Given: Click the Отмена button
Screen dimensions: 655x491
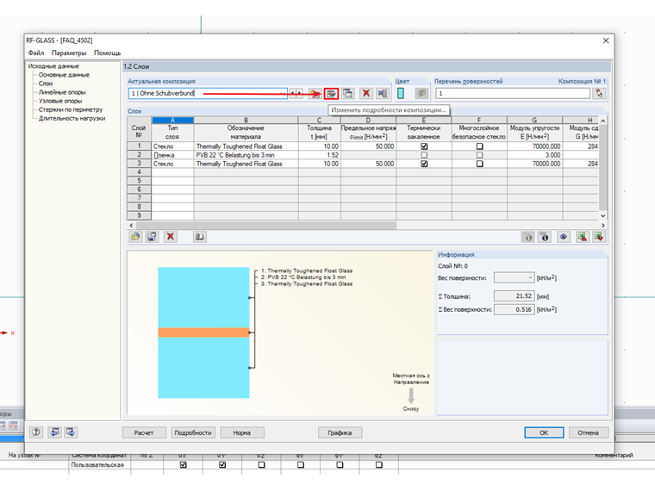Looking at the screenshot, I should (x=588, y=432).
